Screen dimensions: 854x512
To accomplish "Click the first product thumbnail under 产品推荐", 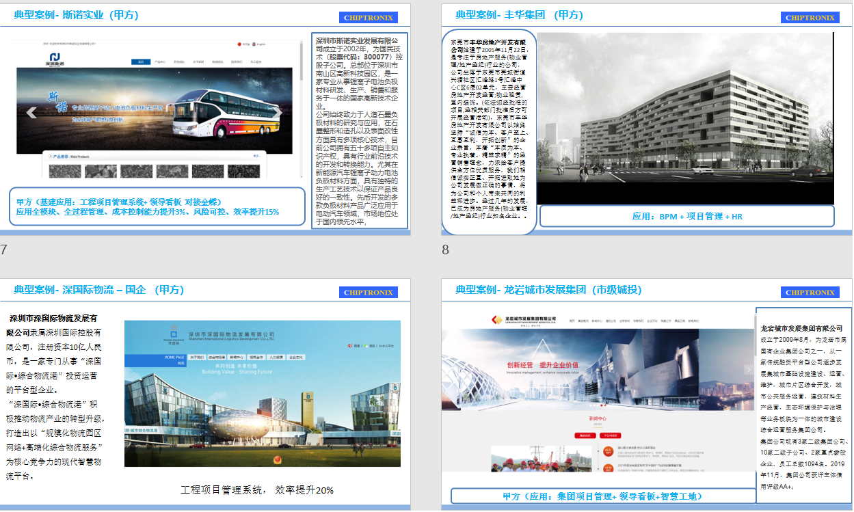I will tap(65, 171).
